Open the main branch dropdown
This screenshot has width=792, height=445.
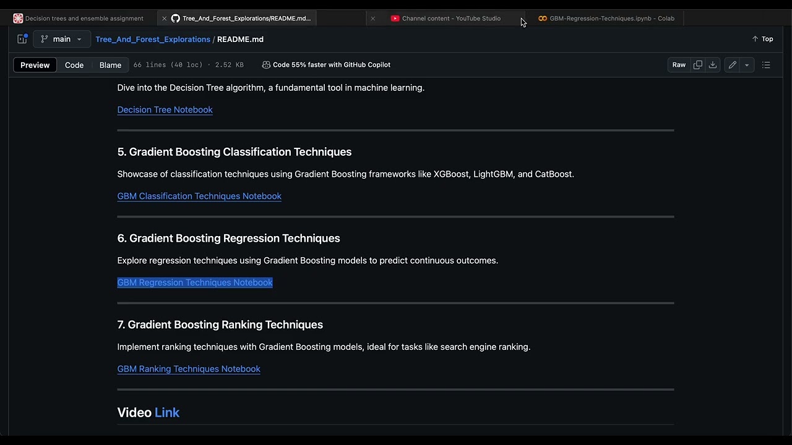[61, 39]
